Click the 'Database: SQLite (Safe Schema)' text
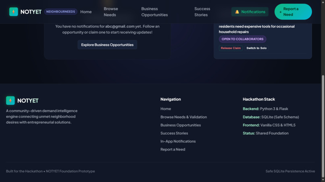The height and width of the screenshot is (182, 325). tap(271, 117)
